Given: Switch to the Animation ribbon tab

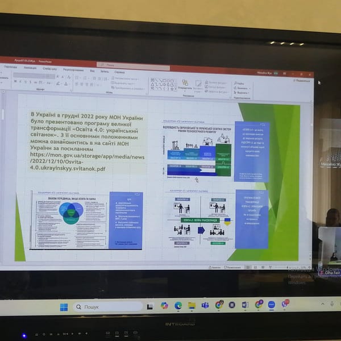Looking at the screenshot, I should [30, 68].
